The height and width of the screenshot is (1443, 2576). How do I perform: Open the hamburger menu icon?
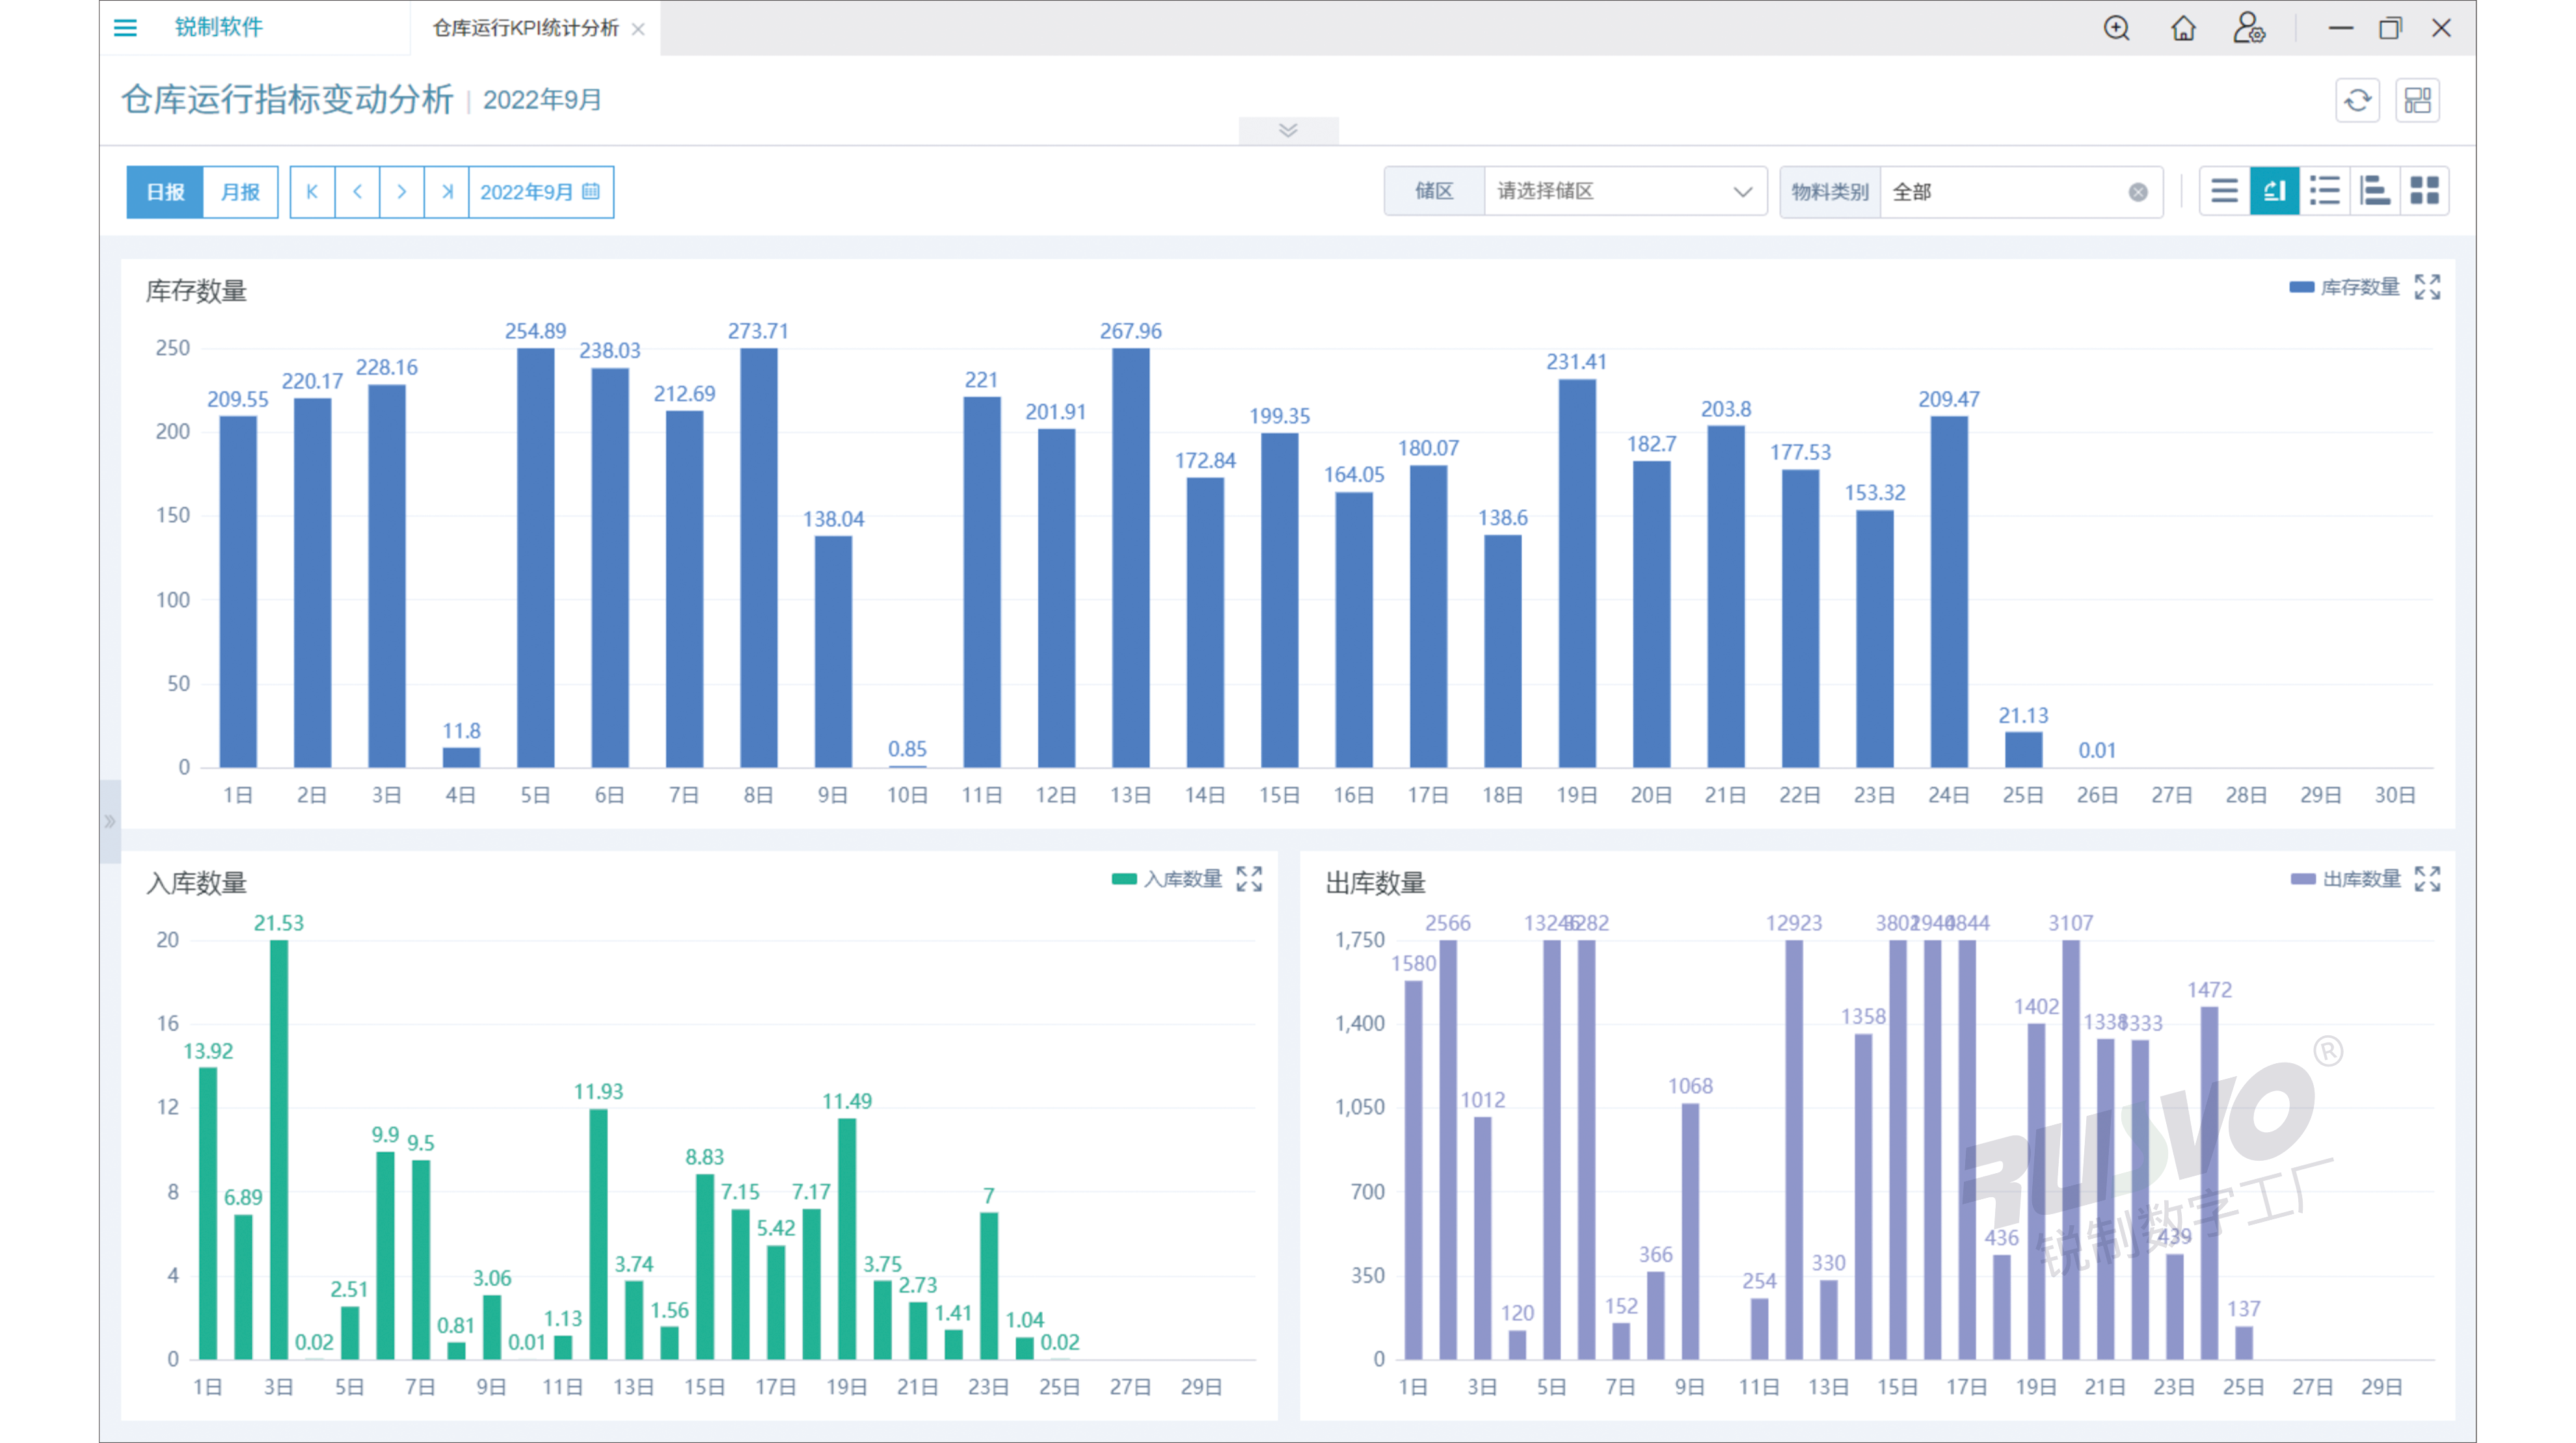click(x=125, y=28)
